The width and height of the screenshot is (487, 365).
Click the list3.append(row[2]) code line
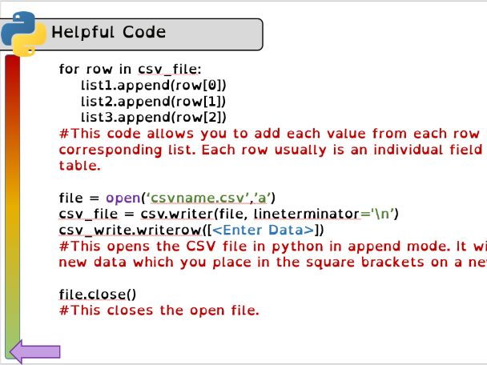coord(154,118)
